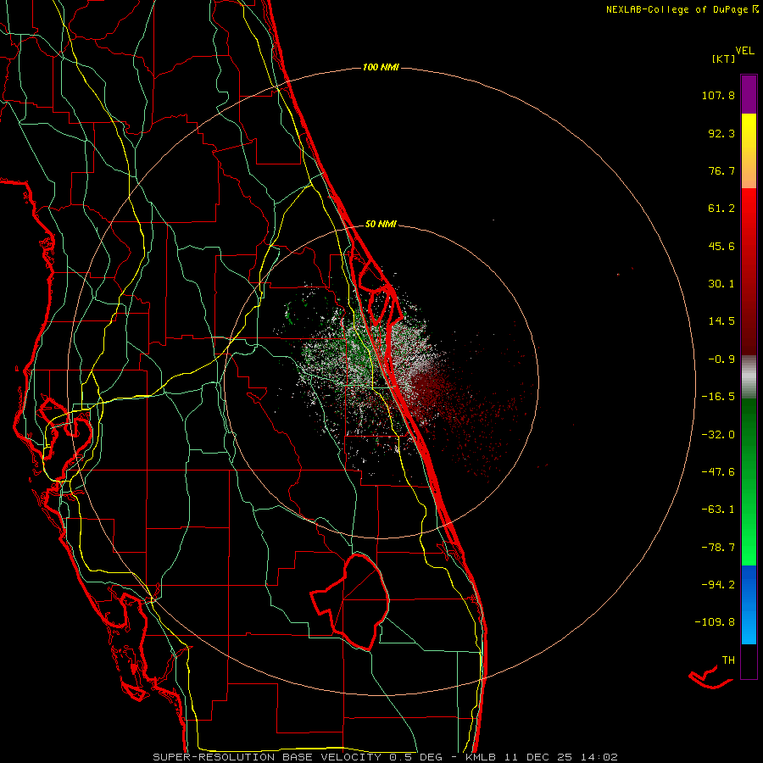
Task: Select the -63.1 scale value
Action: pos(718,510)
